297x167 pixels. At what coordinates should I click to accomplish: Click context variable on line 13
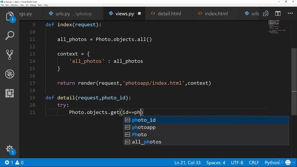pyautogui.click(x=67, y=54)
